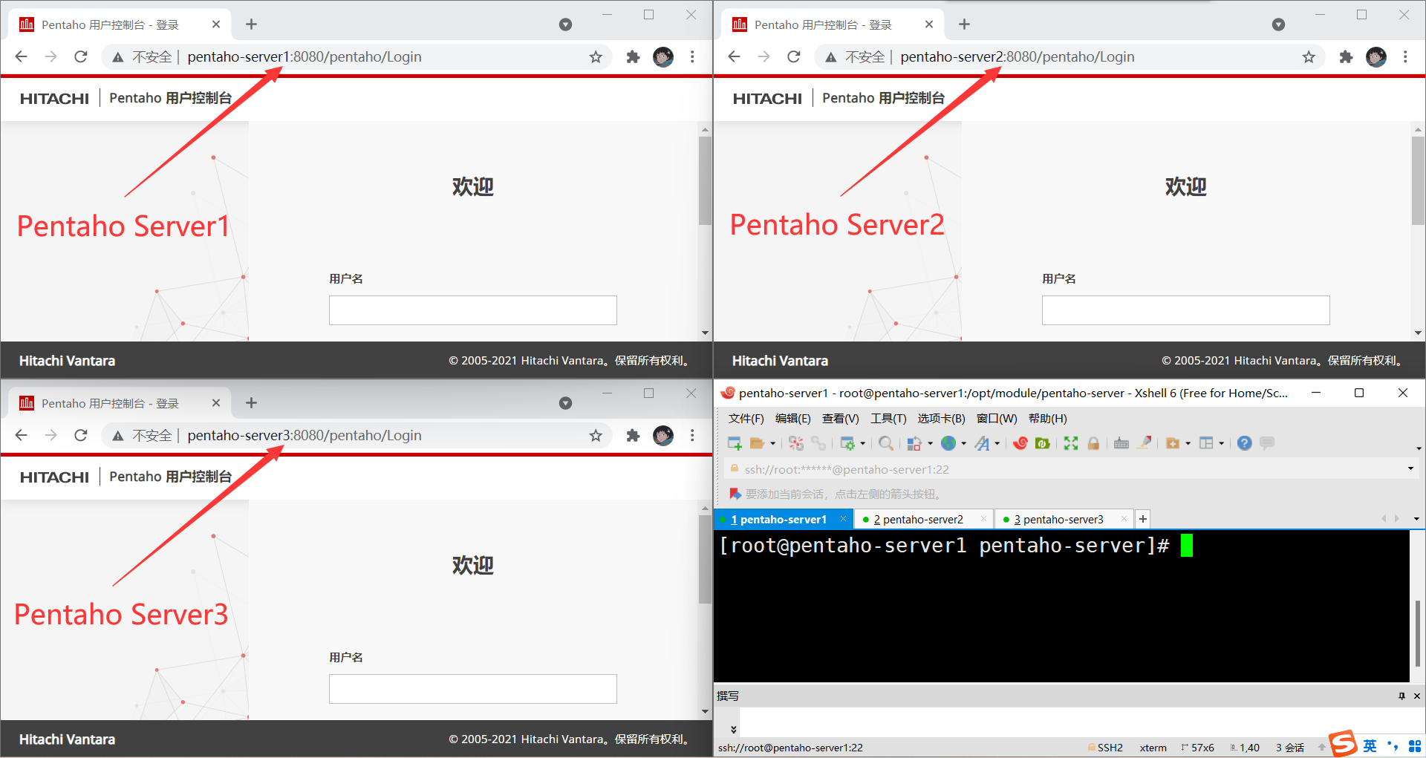This screenshot has height=758, width=1426.
Task: Open session properties gear icon in Xshell
Action: pyautogui.click(x=847, y=443)
